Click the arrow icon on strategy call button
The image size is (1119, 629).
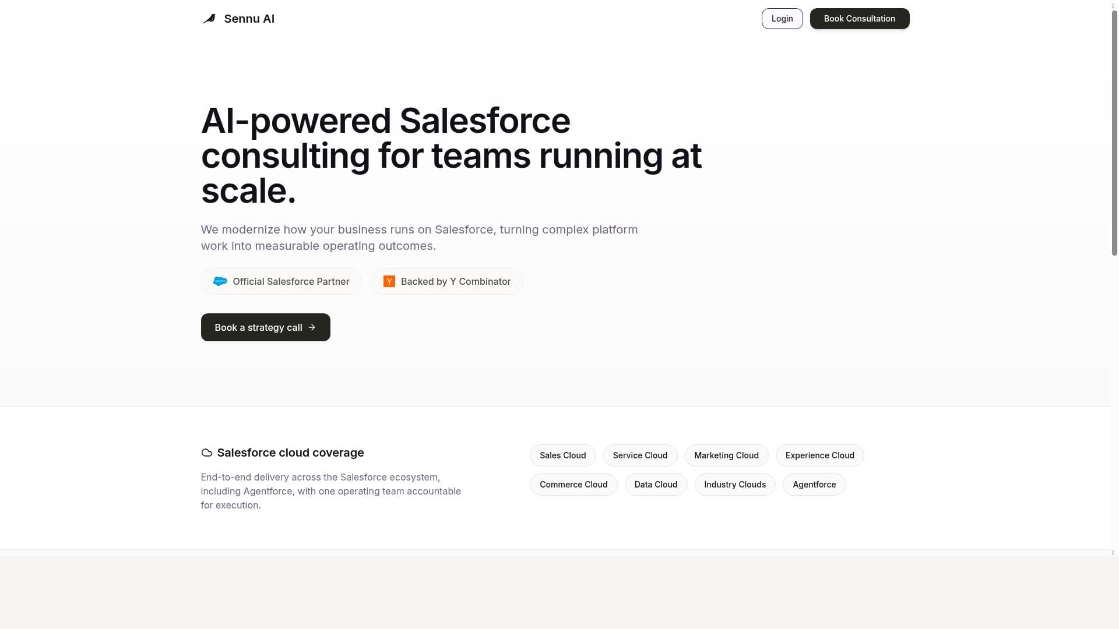[x=312, y=327]
